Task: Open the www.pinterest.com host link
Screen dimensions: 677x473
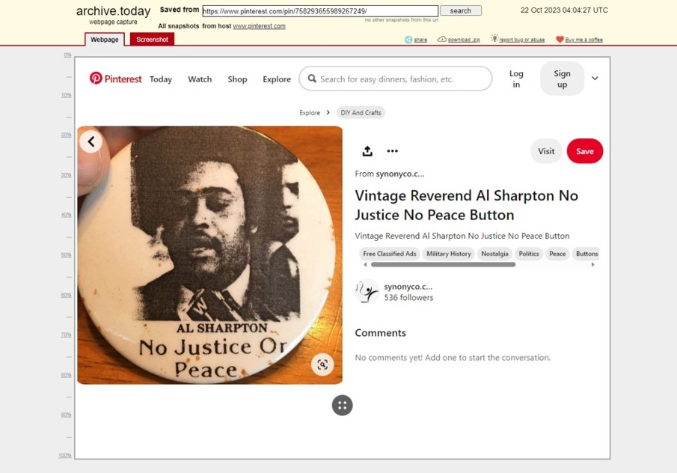Action: coord(259,26)
